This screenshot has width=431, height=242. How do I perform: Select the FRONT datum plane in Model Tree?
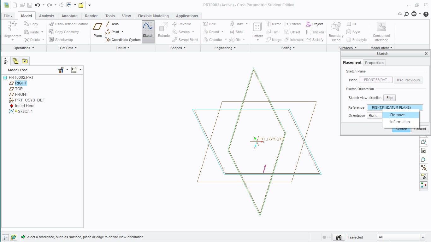pos(21,95)
